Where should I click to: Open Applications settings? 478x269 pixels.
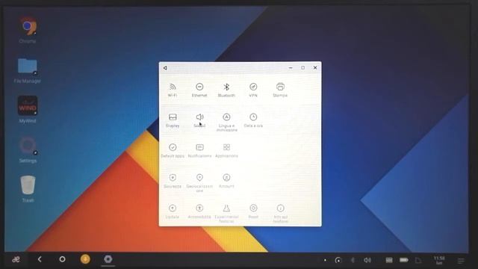(x=226, y=150)
